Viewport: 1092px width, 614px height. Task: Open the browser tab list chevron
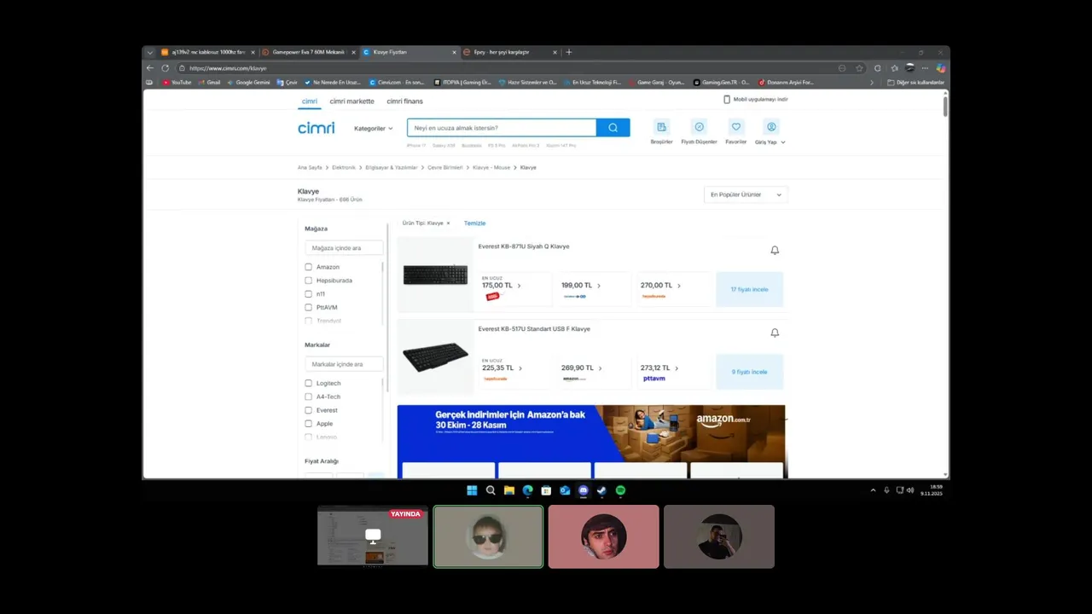tap(150, 52)
